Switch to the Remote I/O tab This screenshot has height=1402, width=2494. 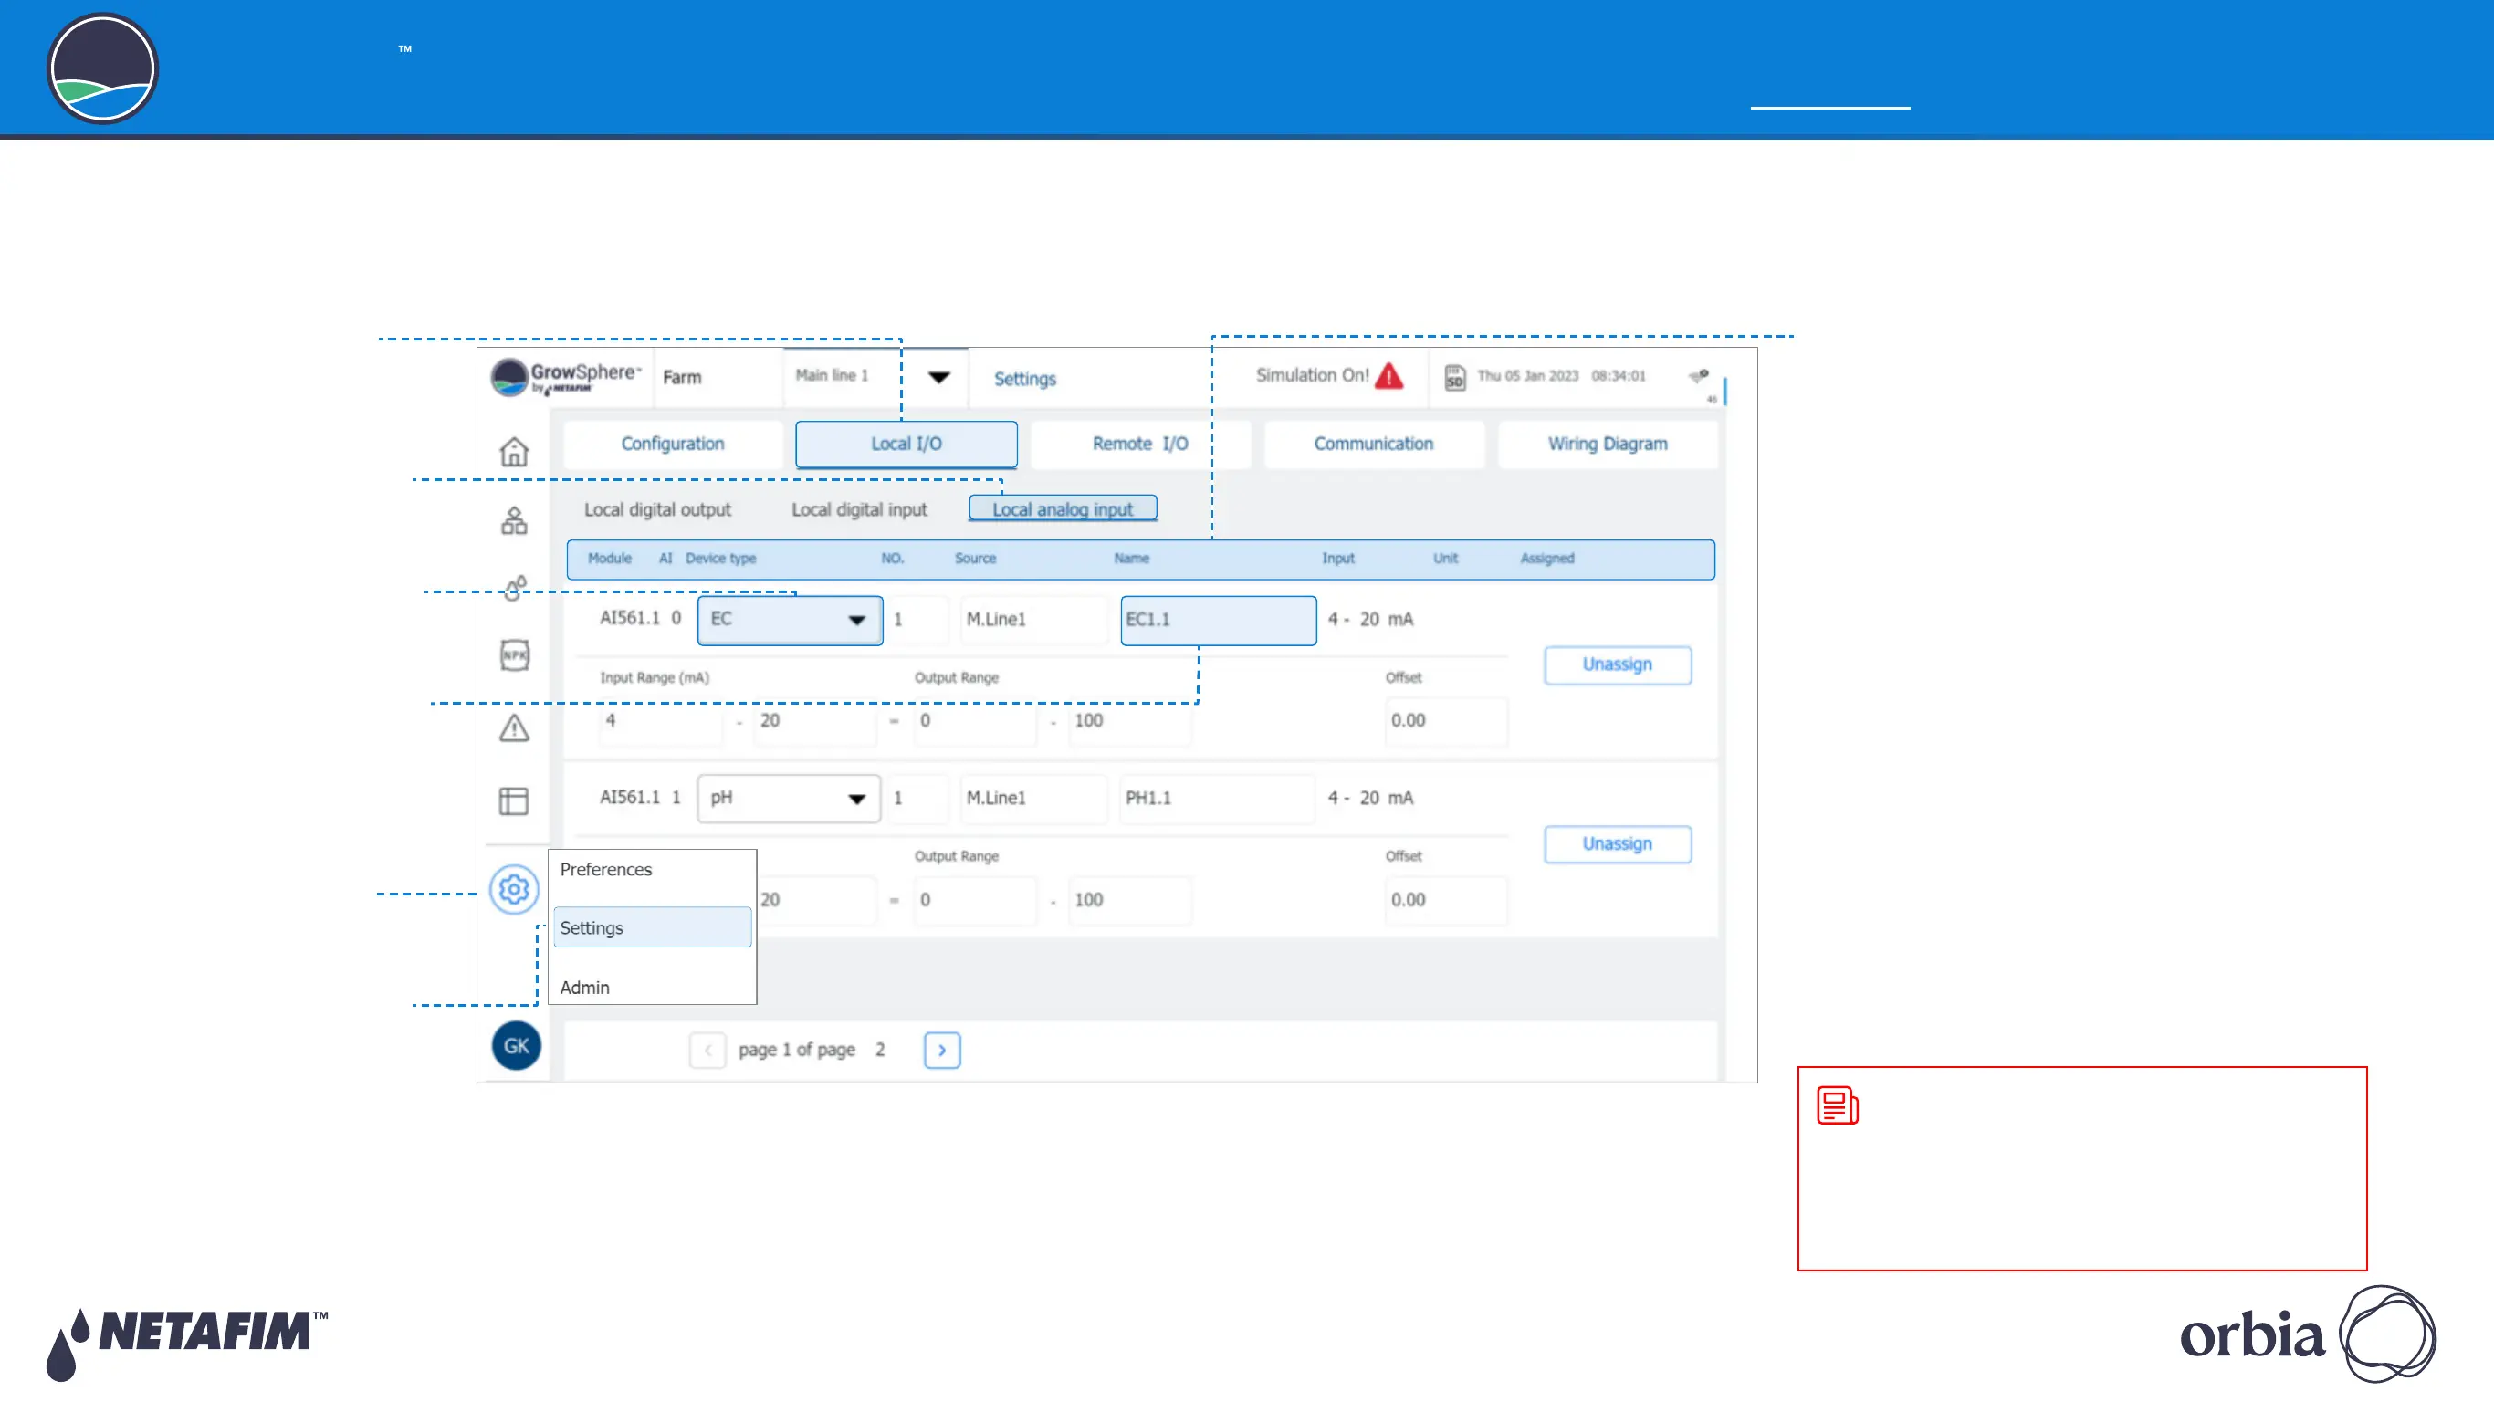coord(1140,444)
